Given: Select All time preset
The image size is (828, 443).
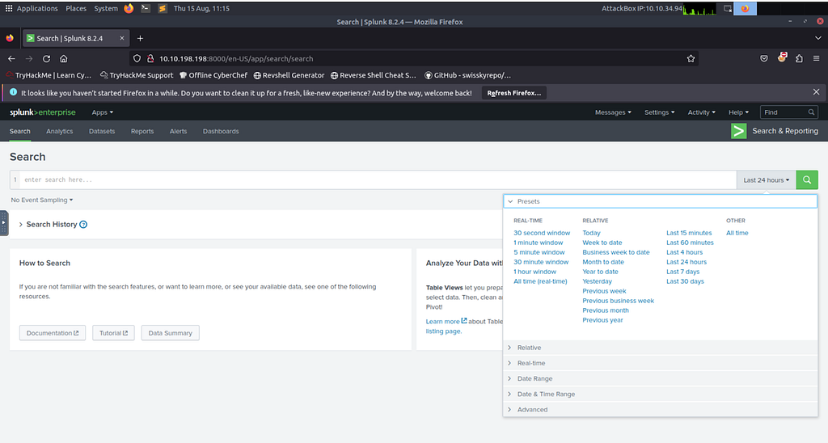Looking at the screenshot, I should [737, 233].
